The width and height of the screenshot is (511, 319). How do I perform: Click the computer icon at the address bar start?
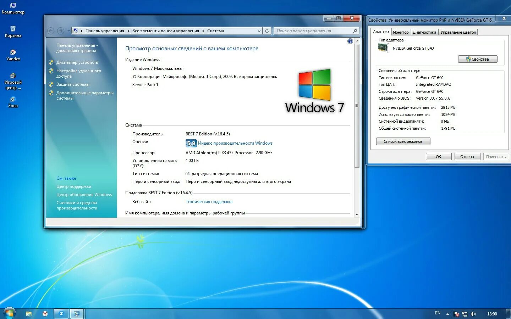click(75, 31)
